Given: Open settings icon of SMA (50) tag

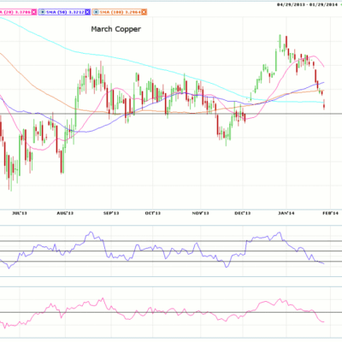Looking at the screenshot, I should tap(43, 12).
